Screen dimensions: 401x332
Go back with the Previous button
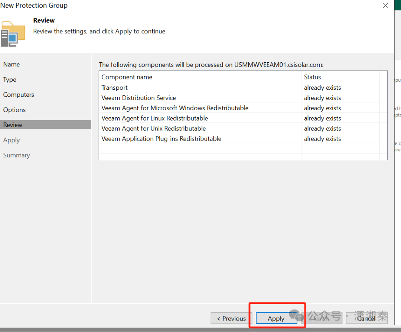pos(231,318)
